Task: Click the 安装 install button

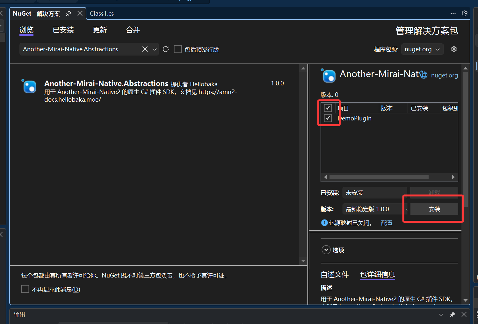Action: [434, 209]
